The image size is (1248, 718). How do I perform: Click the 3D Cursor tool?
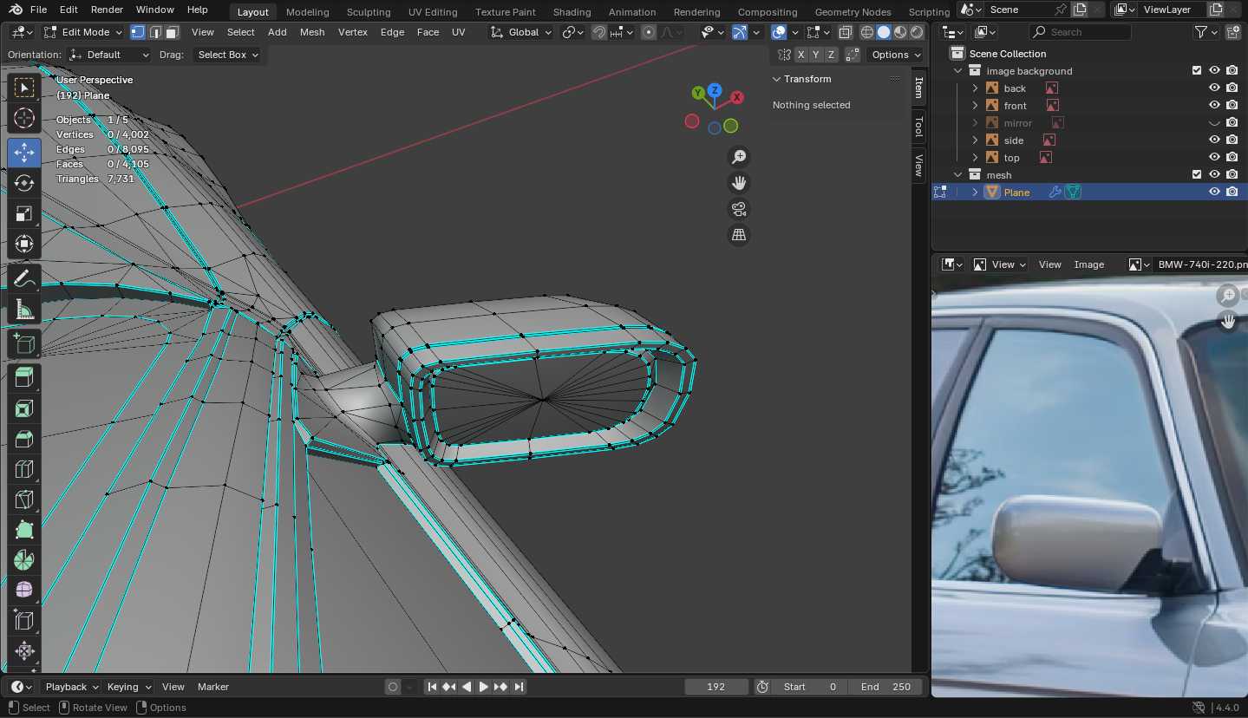(x=24, y=118)
